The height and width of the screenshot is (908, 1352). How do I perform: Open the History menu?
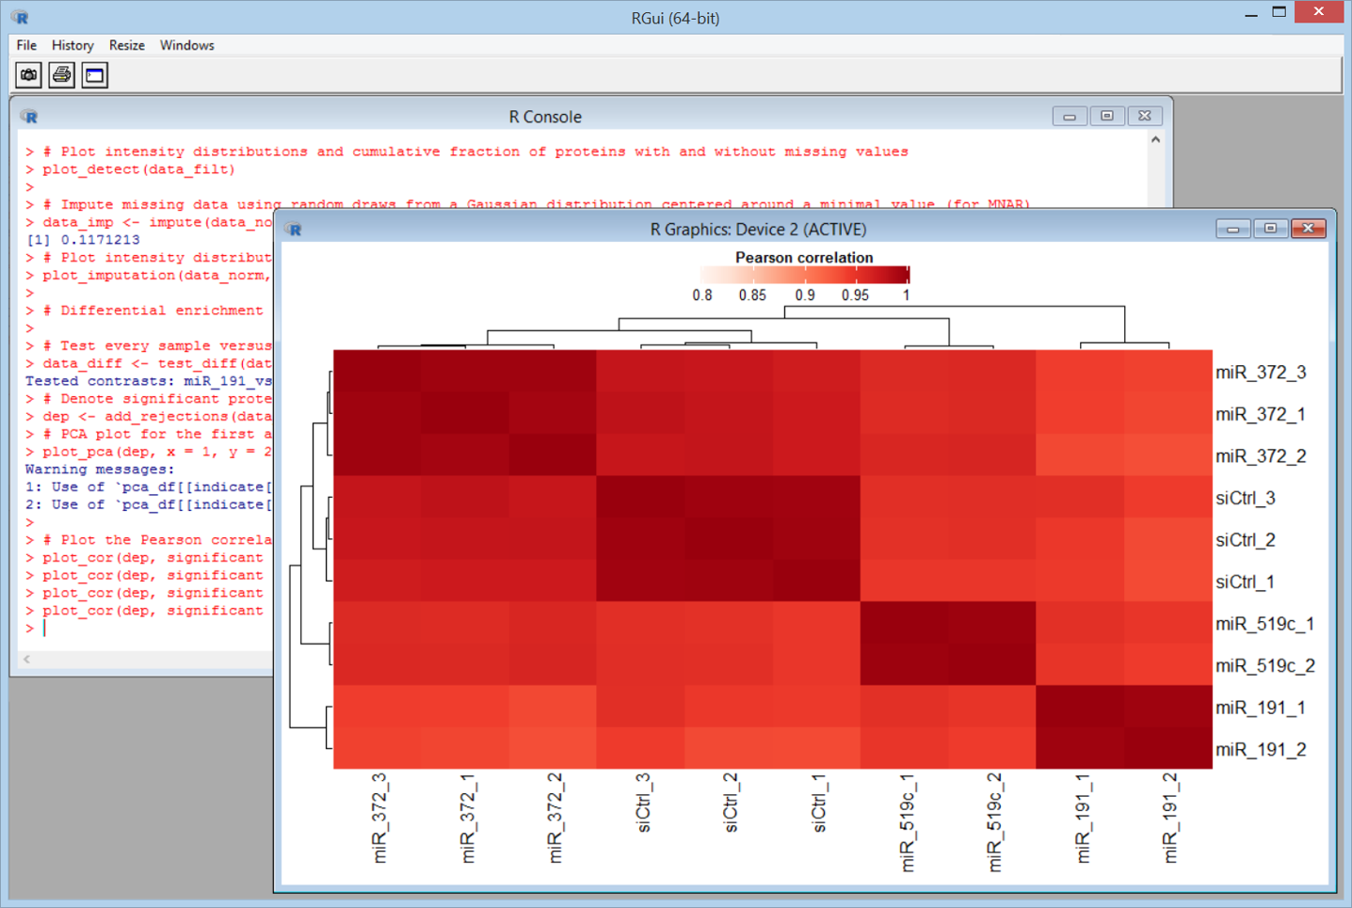pos(72,45)
